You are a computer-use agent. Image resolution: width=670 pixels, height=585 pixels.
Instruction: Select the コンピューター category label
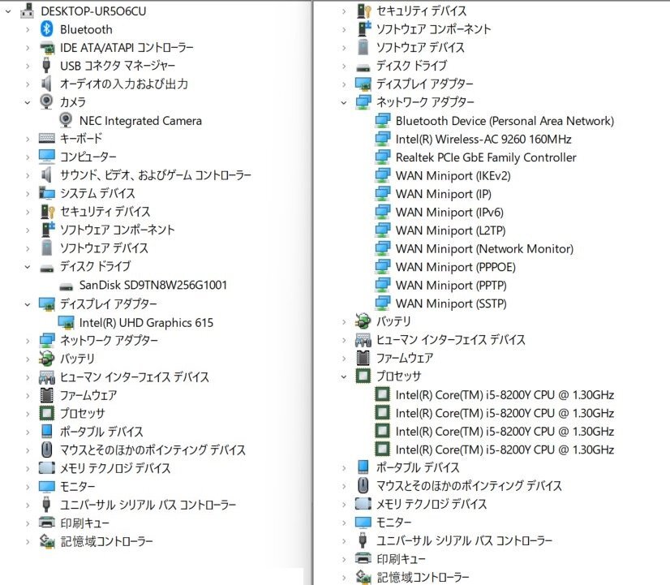click(88, 157)
